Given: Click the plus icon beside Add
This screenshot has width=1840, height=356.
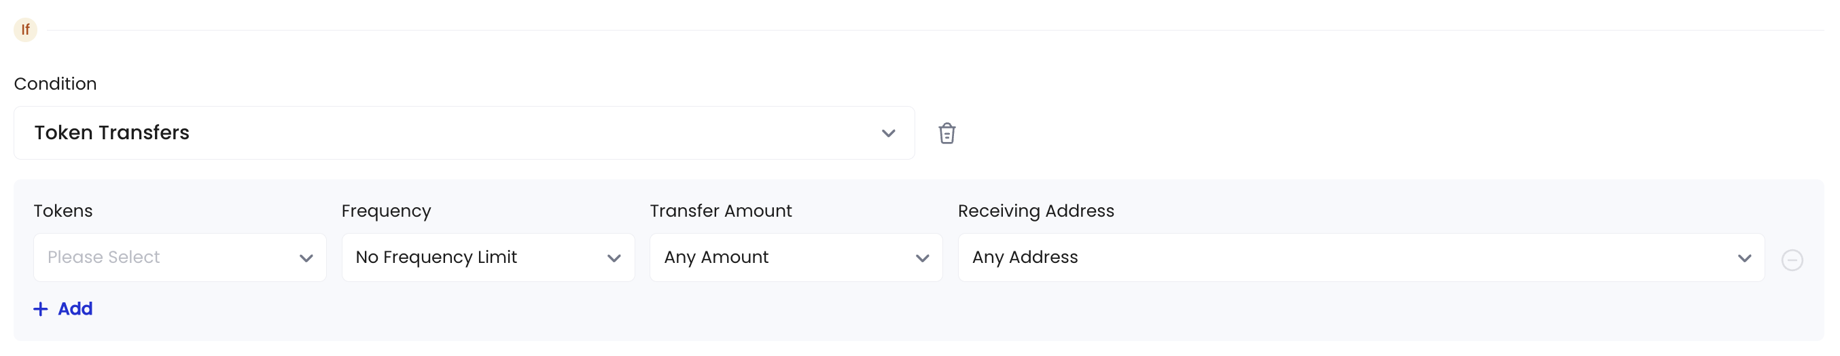Looking at the screenshot, I should 41,309.
